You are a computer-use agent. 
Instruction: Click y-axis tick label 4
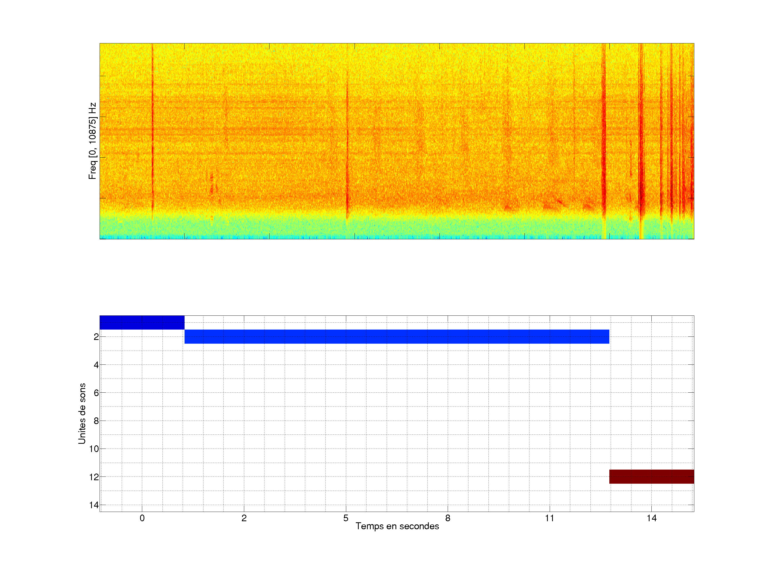pyautogui.click(x=96, y=365)
